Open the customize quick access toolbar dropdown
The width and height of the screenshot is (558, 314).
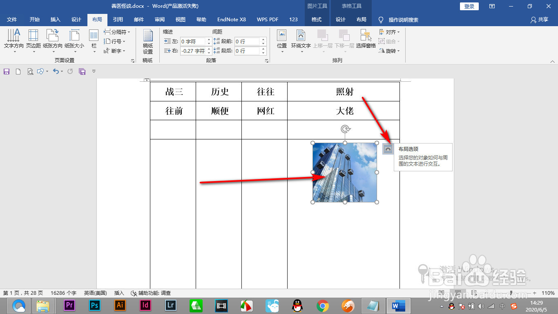[94, 72]
